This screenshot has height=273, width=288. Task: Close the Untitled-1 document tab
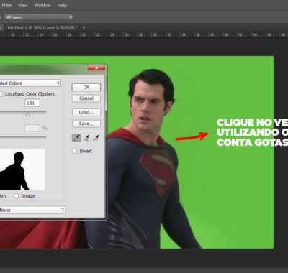(x=84, y=27)
